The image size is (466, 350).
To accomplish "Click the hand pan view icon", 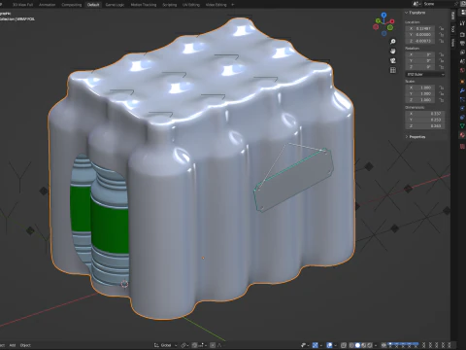I will (393, 52).
